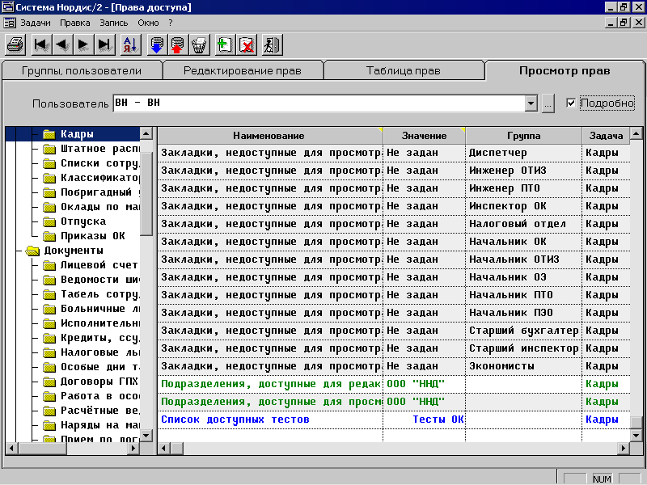Click Подразделения, доступные для редак row
Screen dimensions: 647x485
(x=394, y=384)
